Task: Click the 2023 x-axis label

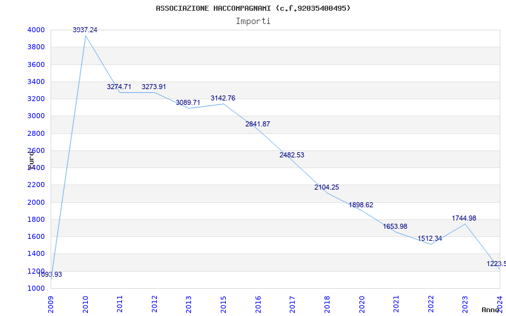Action: [465, 305]
